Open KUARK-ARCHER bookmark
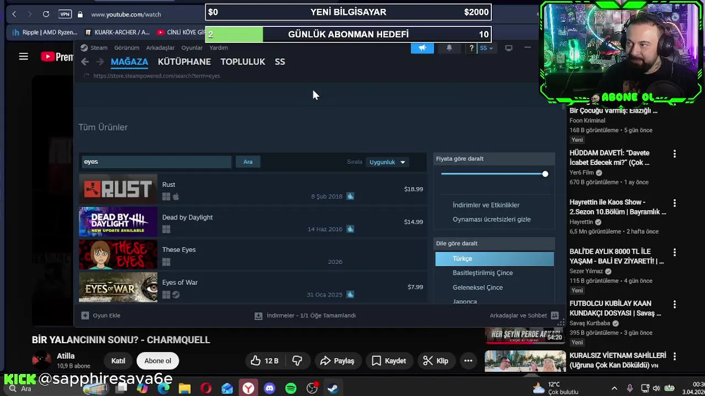The width and height of the screenshot is (705, 396). (x=117, y=32)
